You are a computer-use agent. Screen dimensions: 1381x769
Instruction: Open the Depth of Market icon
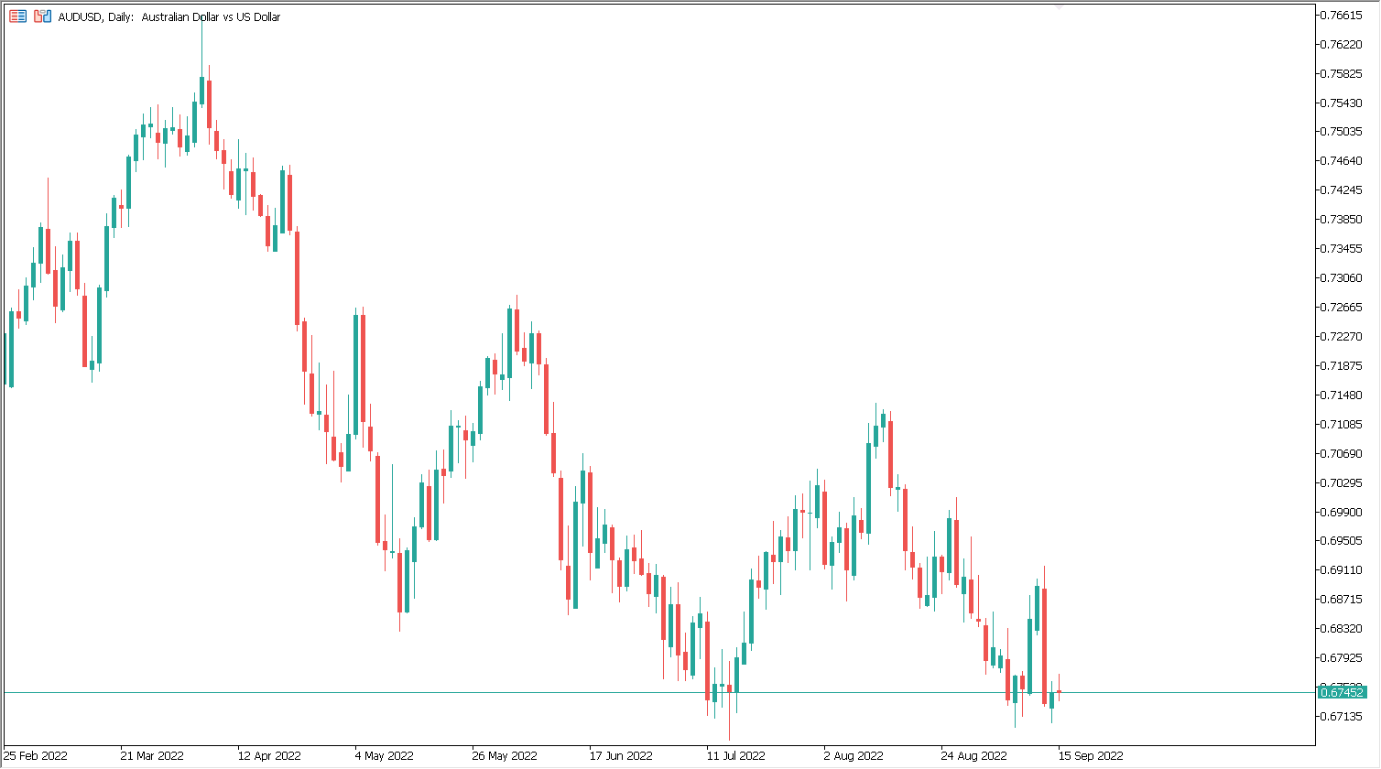coord(18,16)
